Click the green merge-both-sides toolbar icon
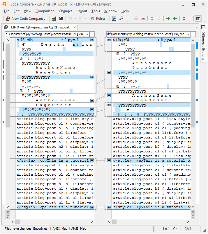Viewport: 208px width, 234px height. pos(184,19)
